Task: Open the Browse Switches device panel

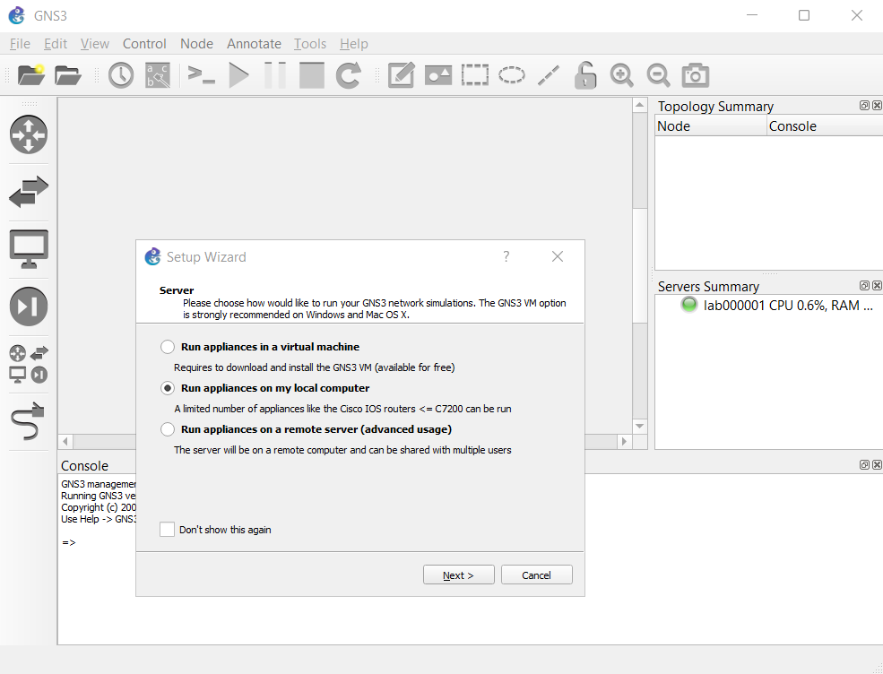Action: tap(29, 191)
